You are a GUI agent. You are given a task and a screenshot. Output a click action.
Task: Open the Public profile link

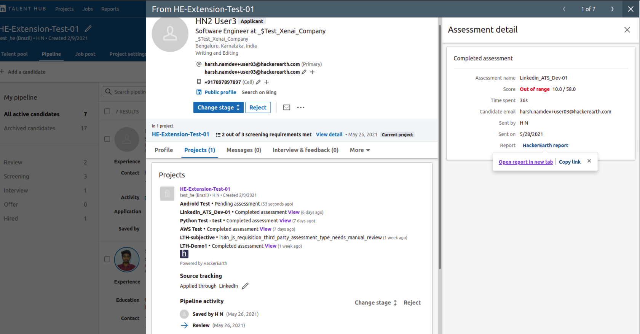[x=220, y=92]
